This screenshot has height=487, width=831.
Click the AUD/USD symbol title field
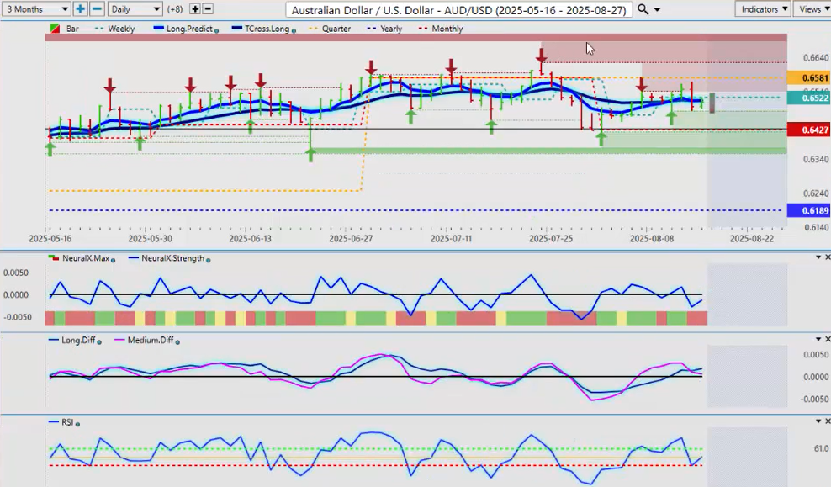pos(458,9)
